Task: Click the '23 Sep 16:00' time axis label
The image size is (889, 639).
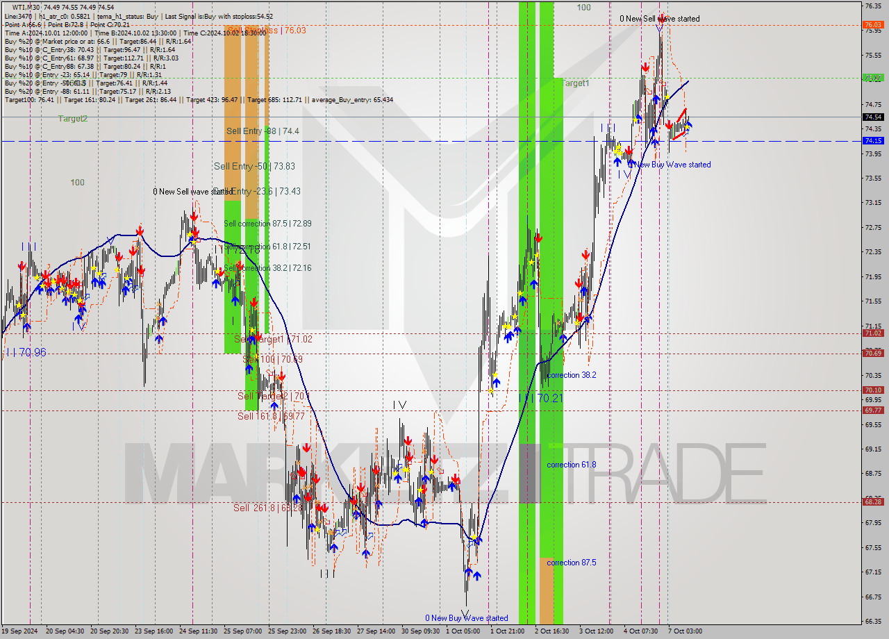Action: click(154, 631)
